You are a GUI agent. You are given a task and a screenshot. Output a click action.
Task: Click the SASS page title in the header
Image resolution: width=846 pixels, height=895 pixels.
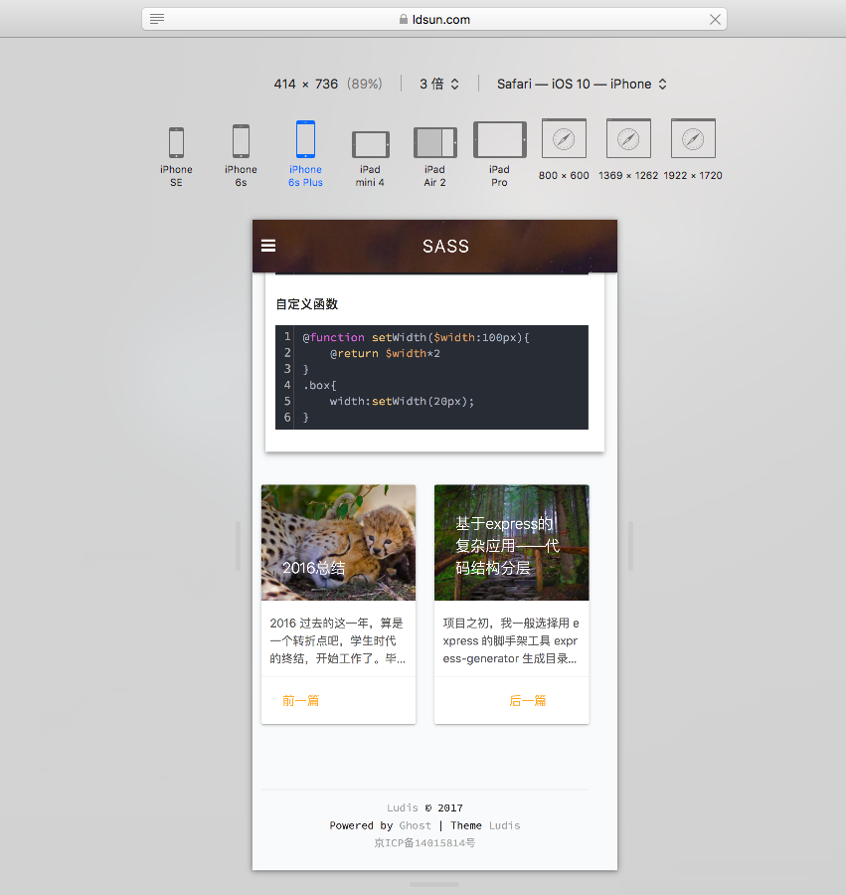pyautogui.click(x=445, y=246)
